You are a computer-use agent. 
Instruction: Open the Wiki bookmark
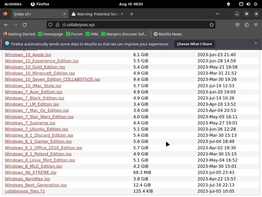[92, 34]
